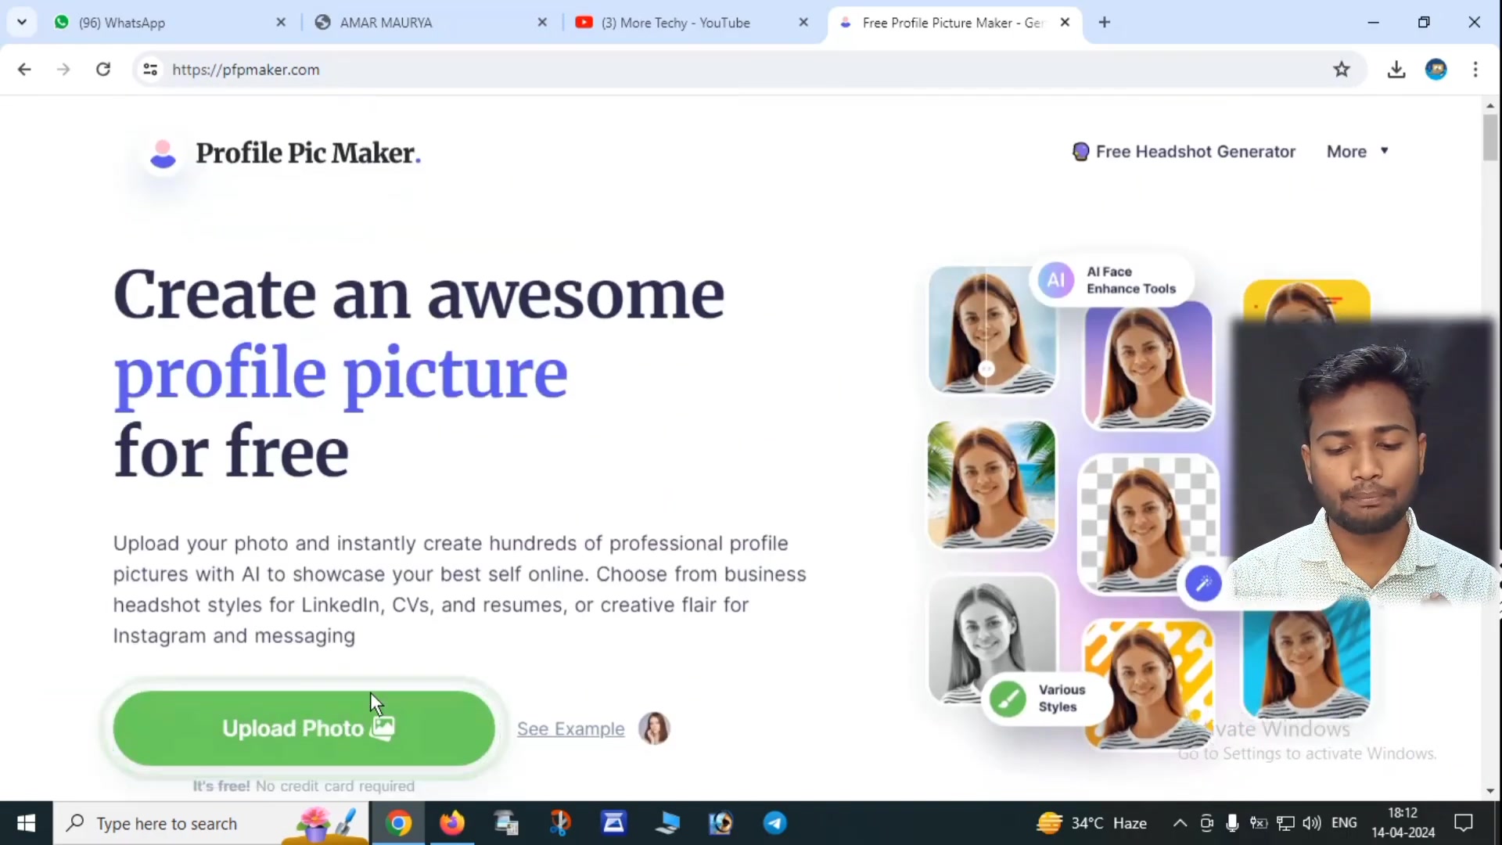Click the AI Face Enhance Tools badge
1502x845 pixels.
pos(1111,280)
